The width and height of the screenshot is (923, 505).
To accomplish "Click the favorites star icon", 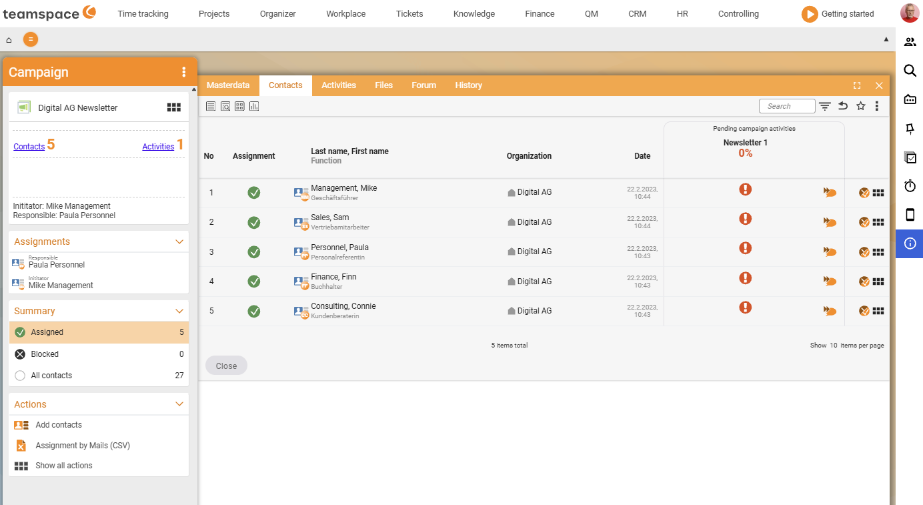I will click(x=861, y=106).
